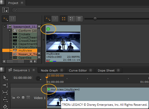Screen dimensions: 149x109
Task: Open the A-Z sort menu above the tree
Action: 5,19
